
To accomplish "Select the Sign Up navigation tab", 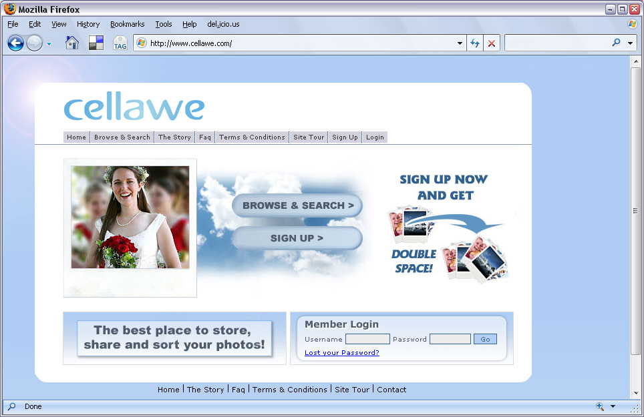I will (345, 137).
